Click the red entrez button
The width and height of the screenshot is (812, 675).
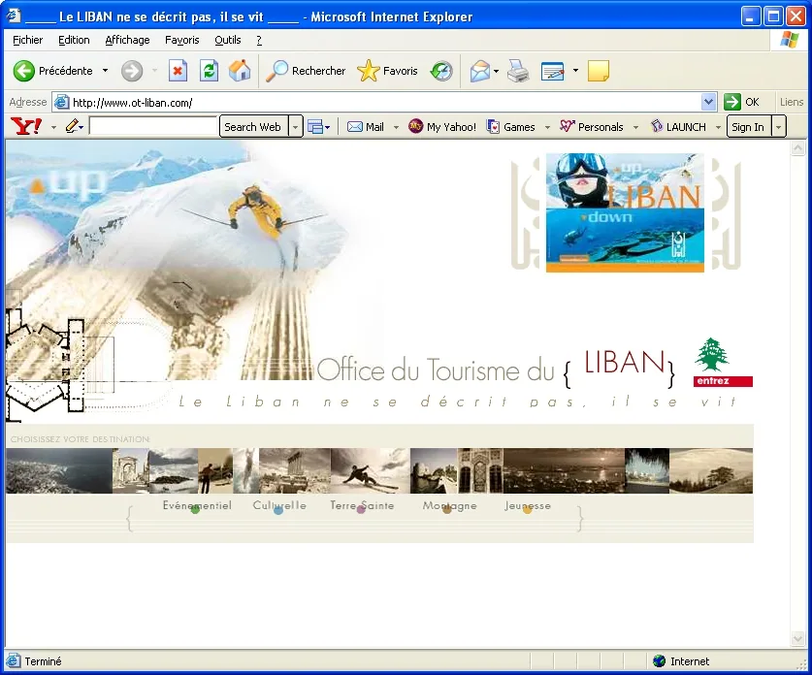(723, 381)
